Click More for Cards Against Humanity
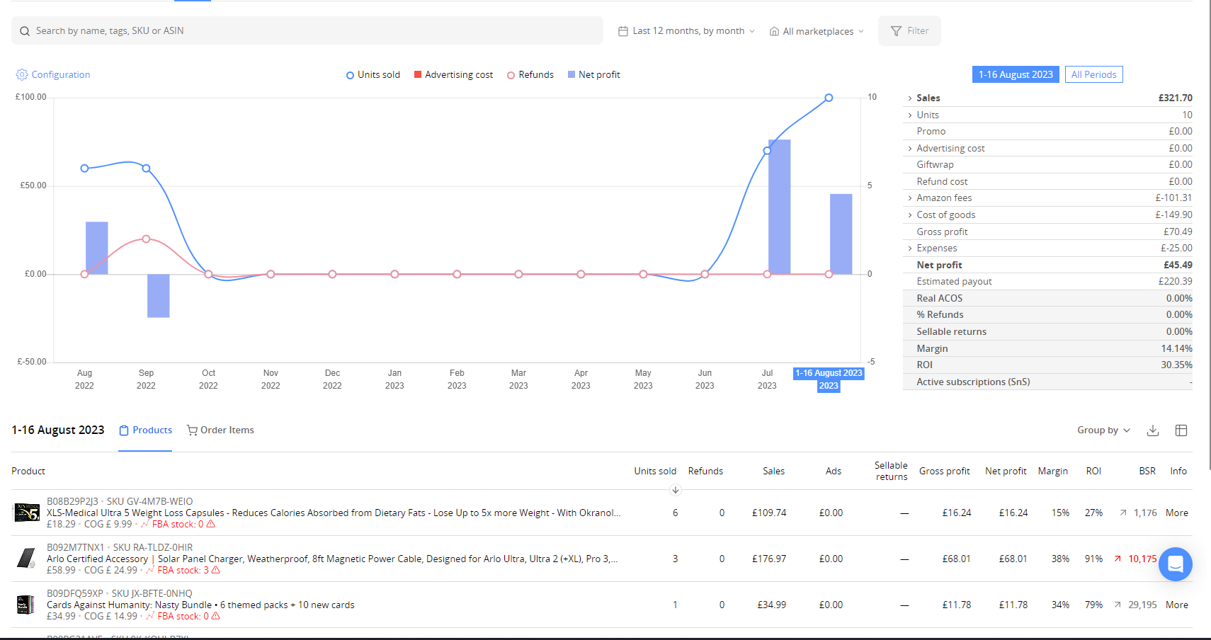Viewport: 1211px width, 640px height. point(1176,605)
